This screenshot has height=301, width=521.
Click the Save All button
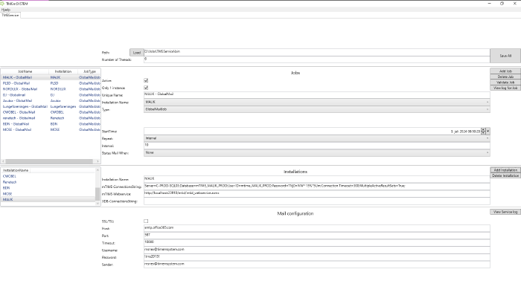pos(505,56)
